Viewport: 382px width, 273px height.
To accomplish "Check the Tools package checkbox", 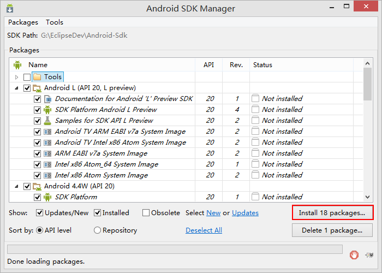I will point(27,77).
